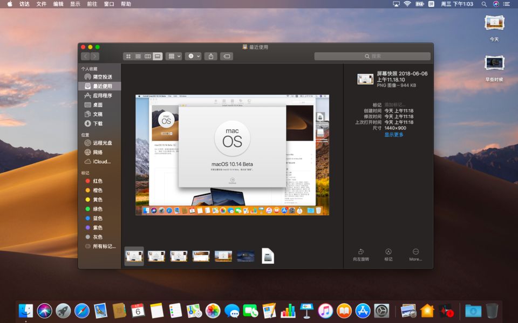This screenshot has width=518, height=323.
Task: Select 网络 in the sidebar
Action: (99, 152)
